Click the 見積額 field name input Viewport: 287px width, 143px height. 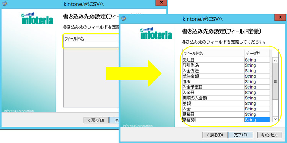213,120
